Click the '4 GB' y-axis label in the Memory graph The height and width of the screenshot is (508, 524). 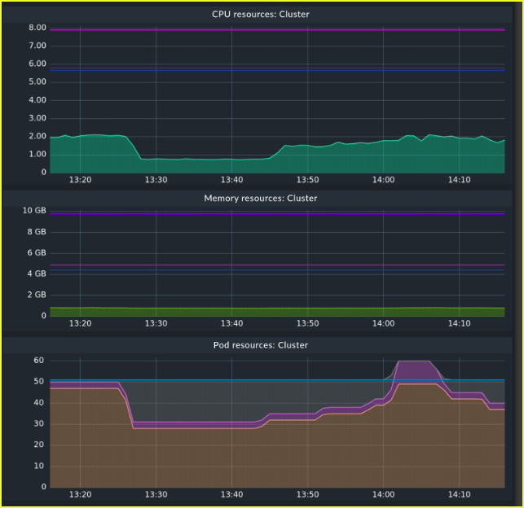click(37, 274)
